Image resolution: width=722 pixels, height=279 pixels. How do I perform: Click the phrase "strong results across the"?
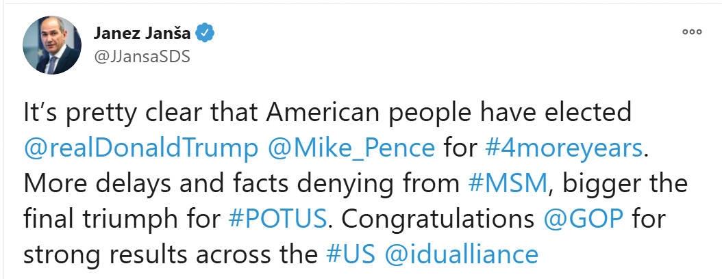tap(168, 254)
